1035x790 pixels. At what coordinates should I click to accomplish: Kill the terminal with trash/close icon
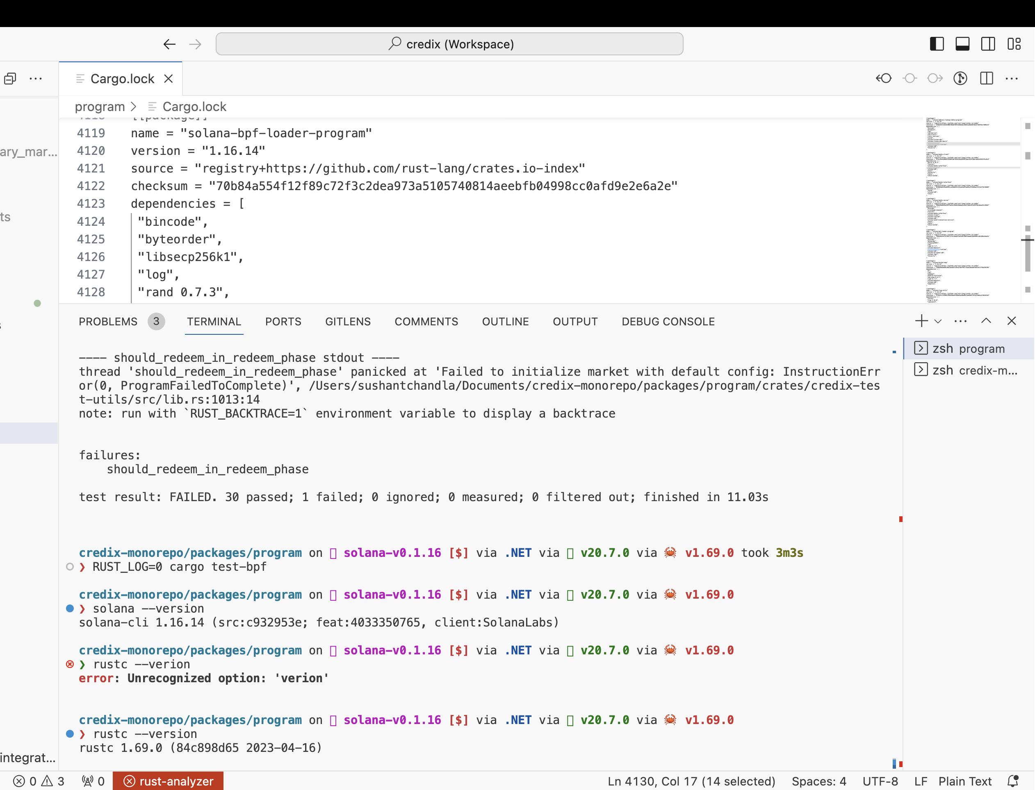1012,321
